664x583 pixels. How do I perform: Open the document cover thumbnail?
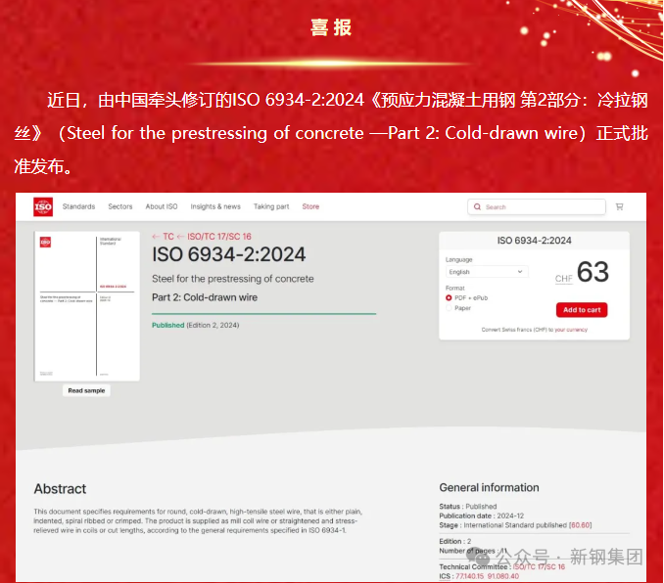tap(87, 306)
